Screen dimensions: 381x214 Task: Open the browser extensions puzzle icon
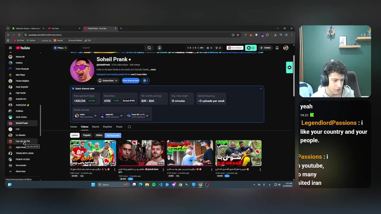click(267, 35)
